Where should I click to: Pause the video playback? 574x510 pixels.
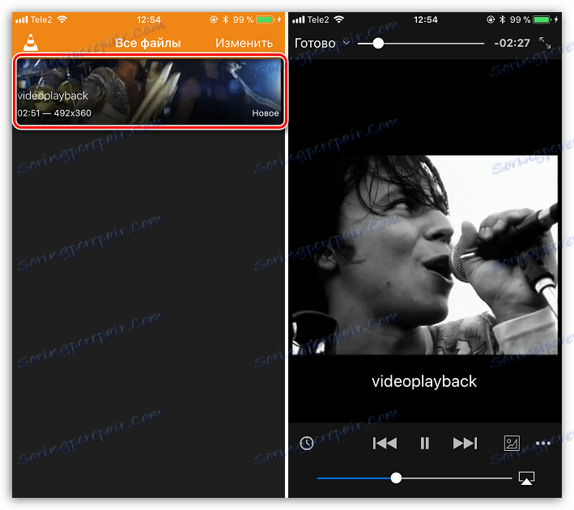point(425,443)
